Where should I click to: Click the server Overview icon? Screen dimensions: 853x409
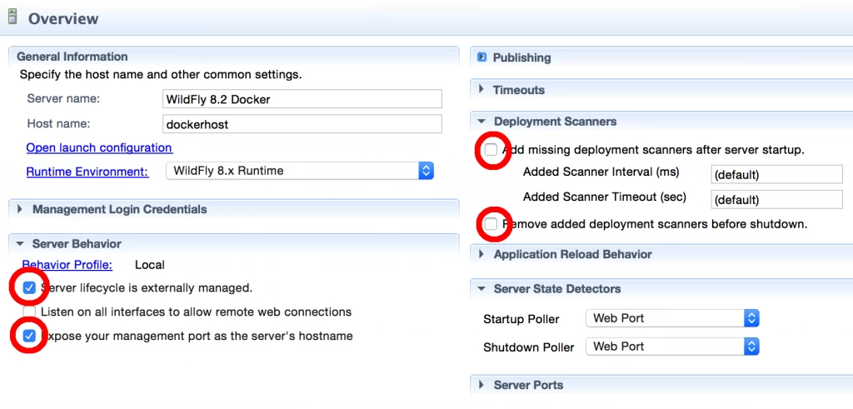pyautogui.click(x=12, y=17)
